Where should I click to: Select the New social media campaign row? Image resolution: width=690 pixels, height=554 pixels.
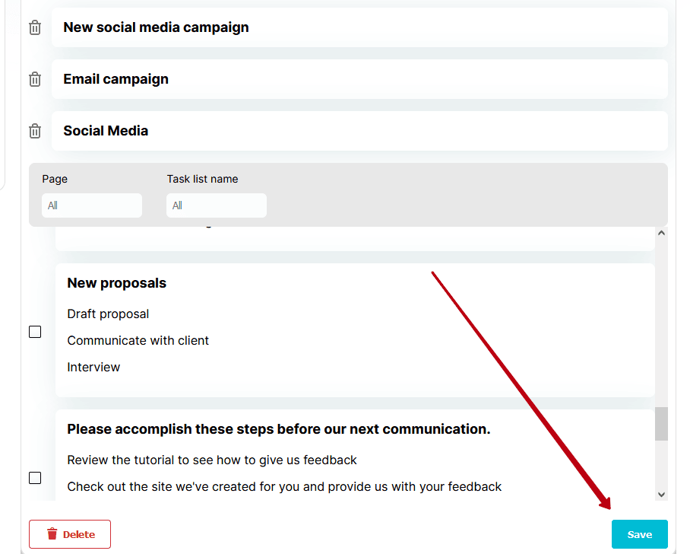click(x=359, y=27)
